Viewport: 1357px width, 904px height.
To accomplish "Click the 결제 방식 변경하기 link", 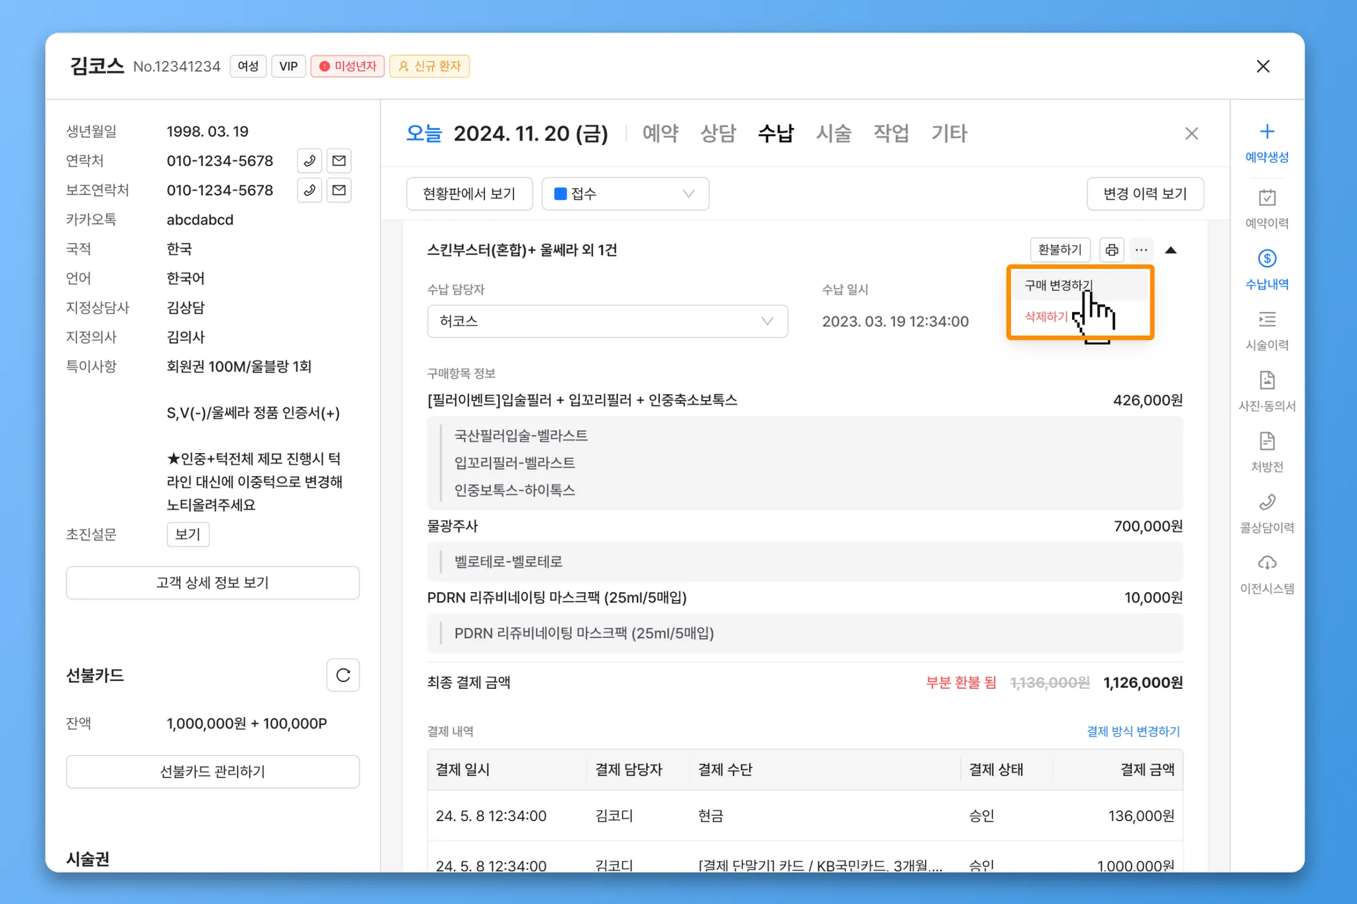I will click(x=1133, y=731).
